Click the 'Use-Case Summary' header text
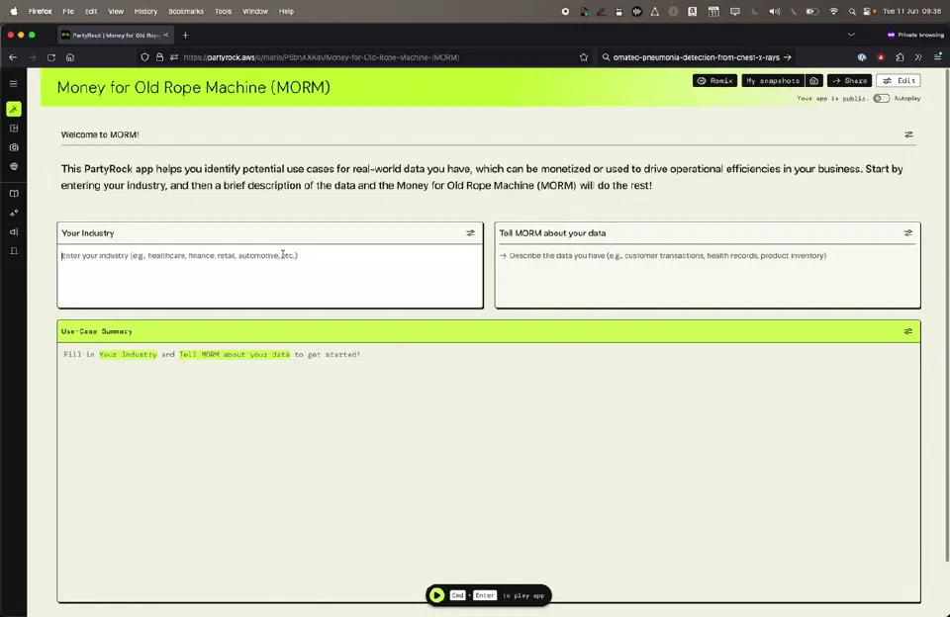 pyautogui.click(x=97, y=331)
